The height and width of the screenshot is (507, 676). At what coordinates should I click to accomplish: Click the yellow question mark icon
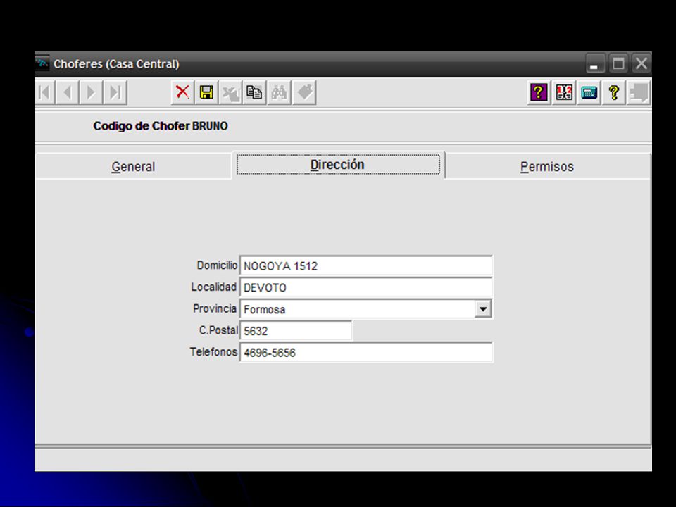[614, 92]
